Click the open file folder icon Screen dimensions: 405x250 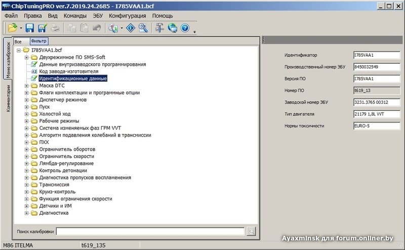click(13, 28)
